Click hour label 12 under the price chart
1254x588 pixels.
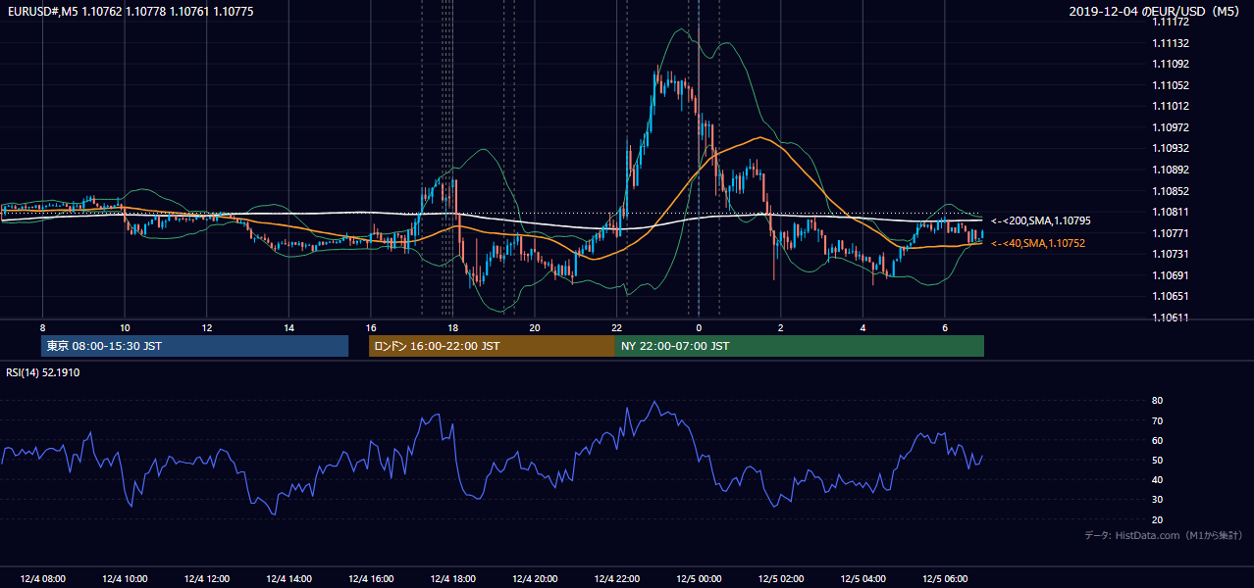[207, 327]
